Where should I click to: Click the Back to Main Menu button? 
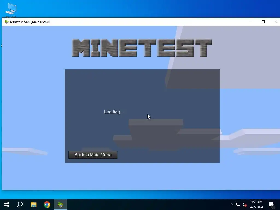93,155
